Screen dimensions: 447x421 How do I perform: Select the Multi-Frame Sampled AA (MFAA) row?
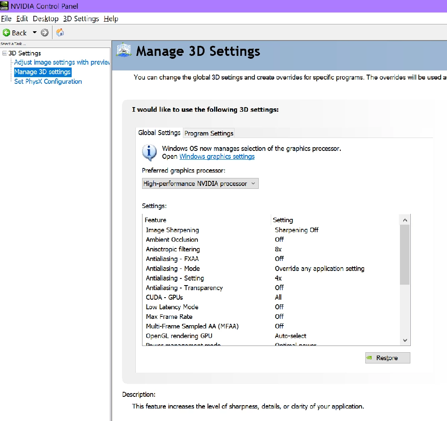271,326
